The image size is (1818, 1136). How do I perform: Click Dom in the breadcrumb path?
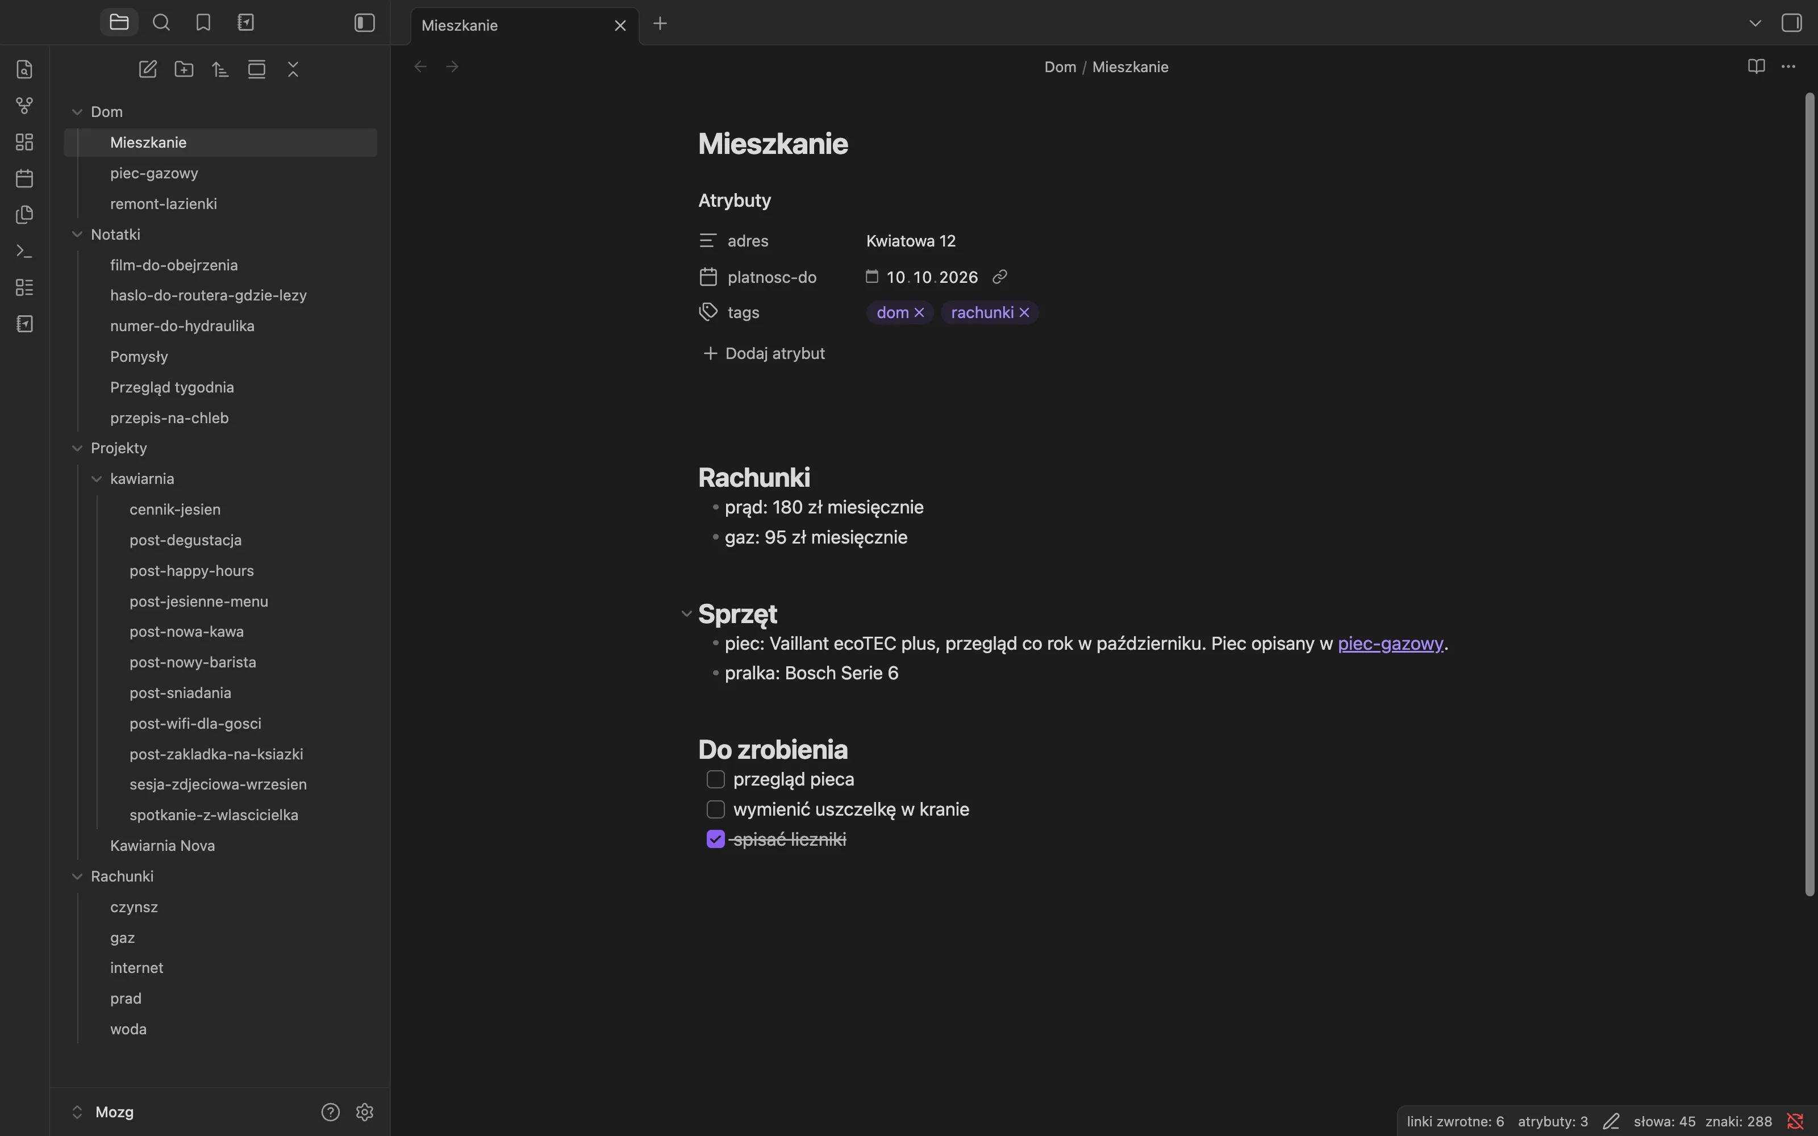coord(1060,67)
